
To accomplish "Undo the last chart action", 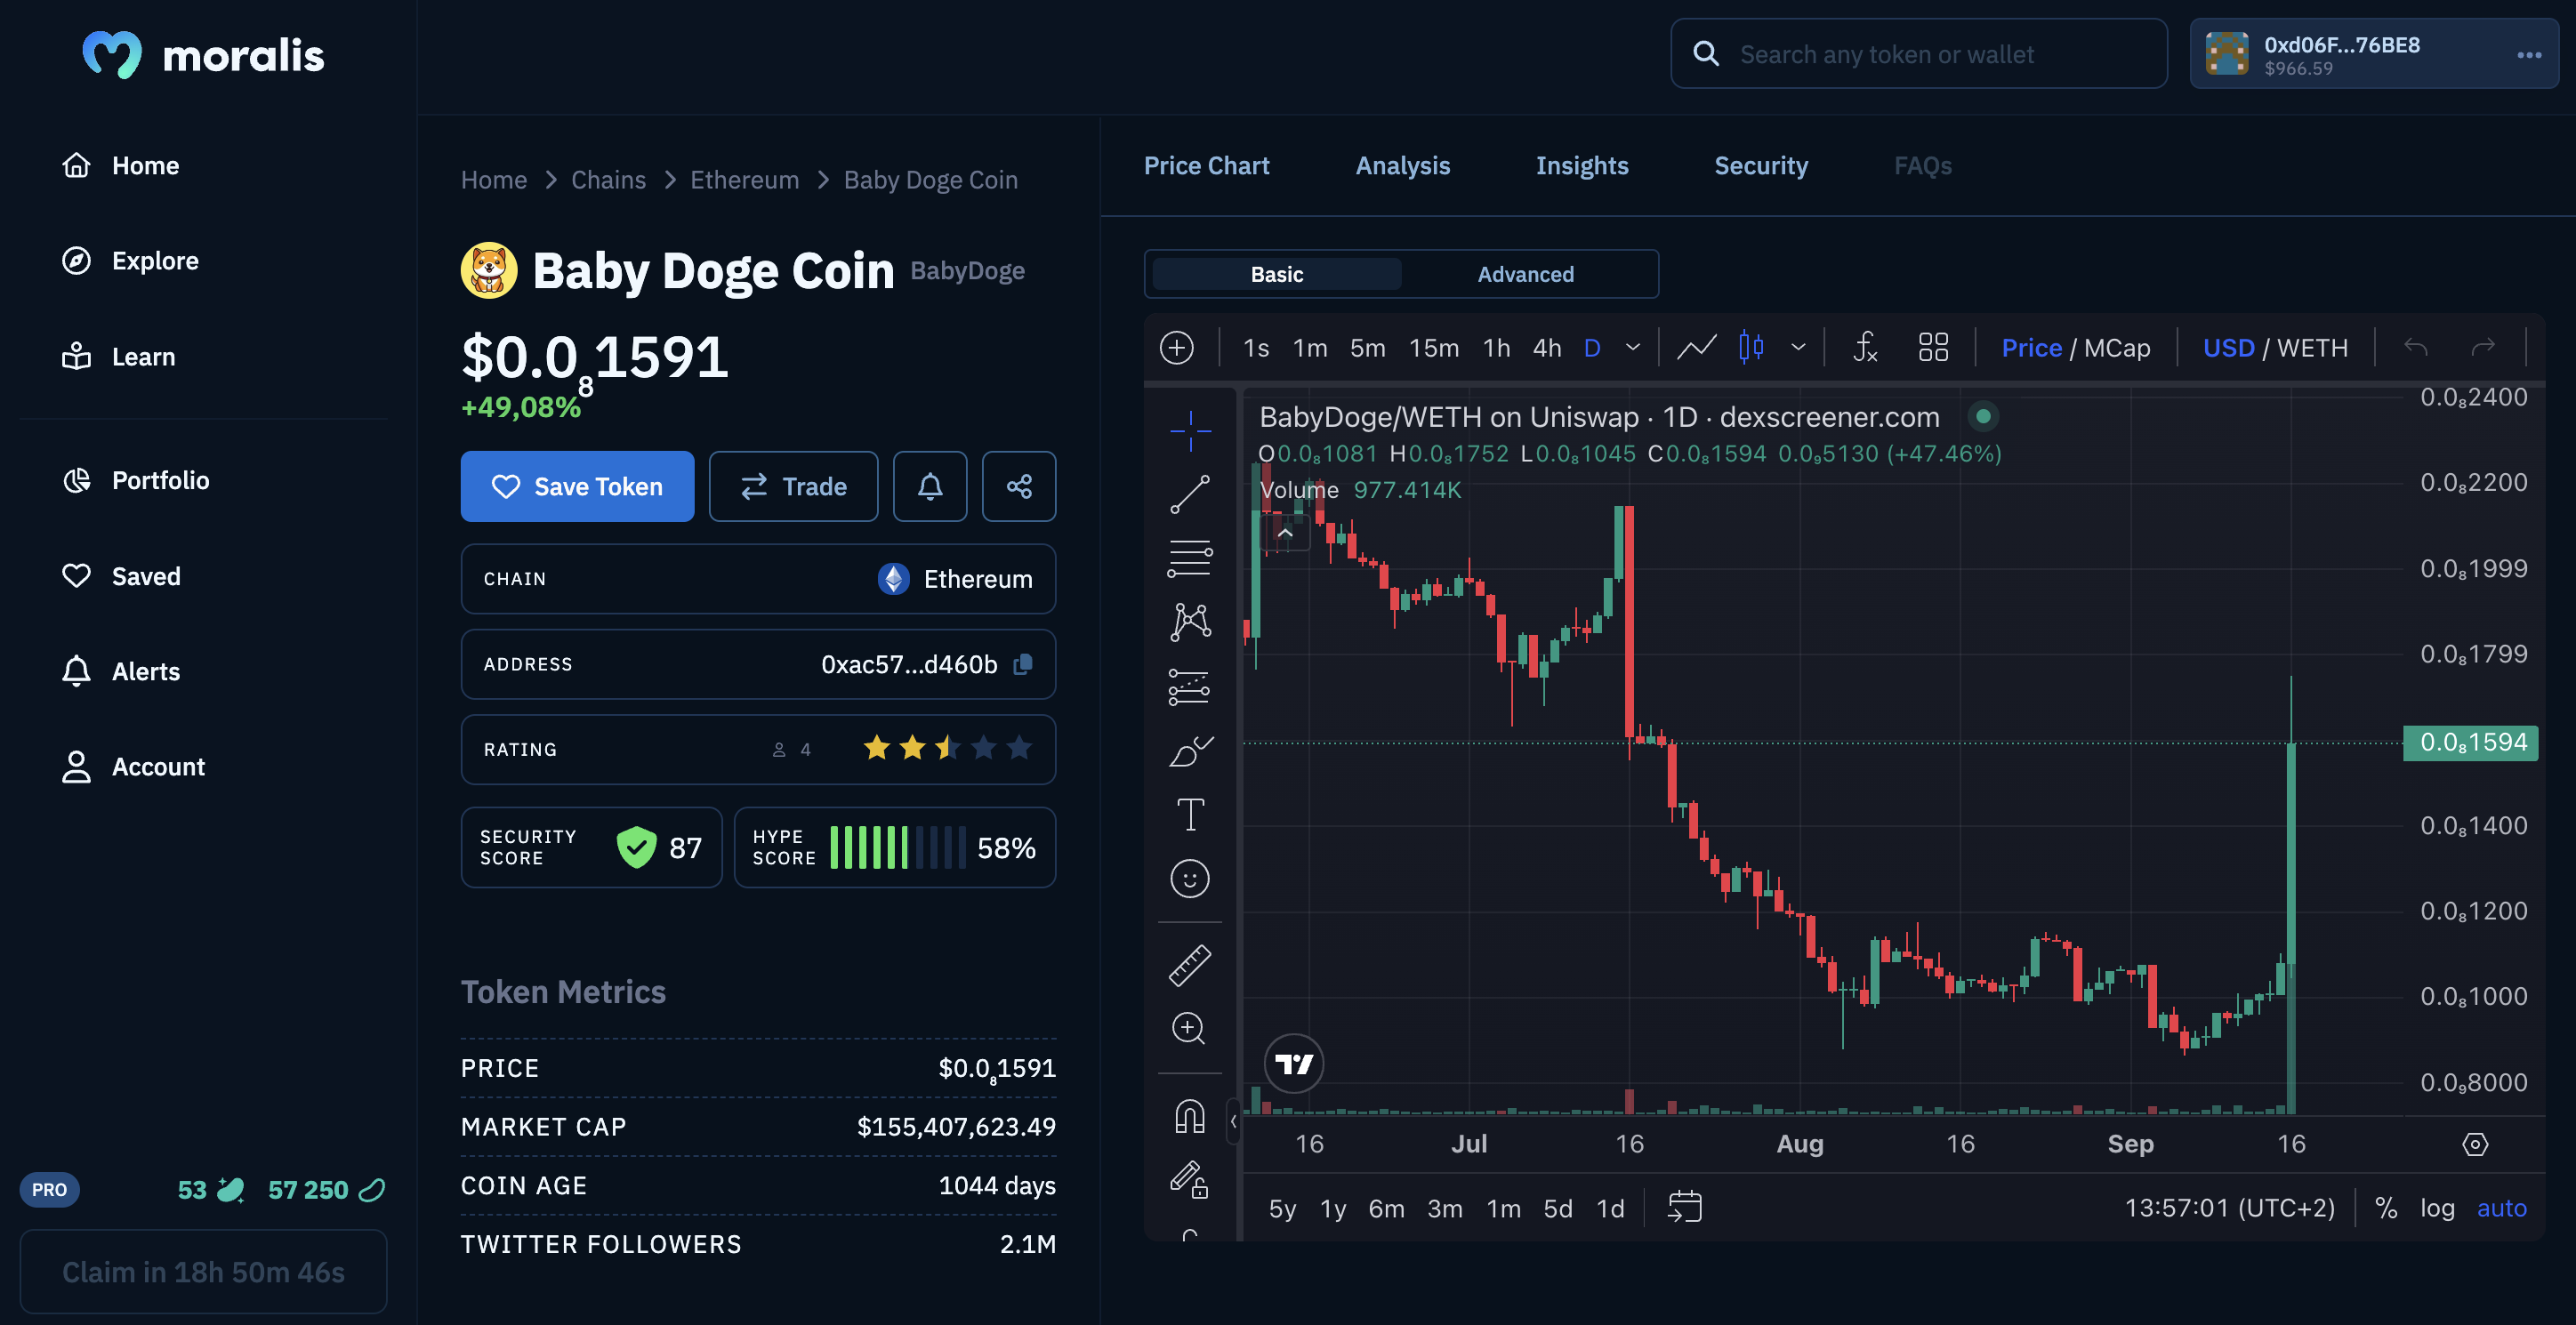I will (x=2416, y=348).
